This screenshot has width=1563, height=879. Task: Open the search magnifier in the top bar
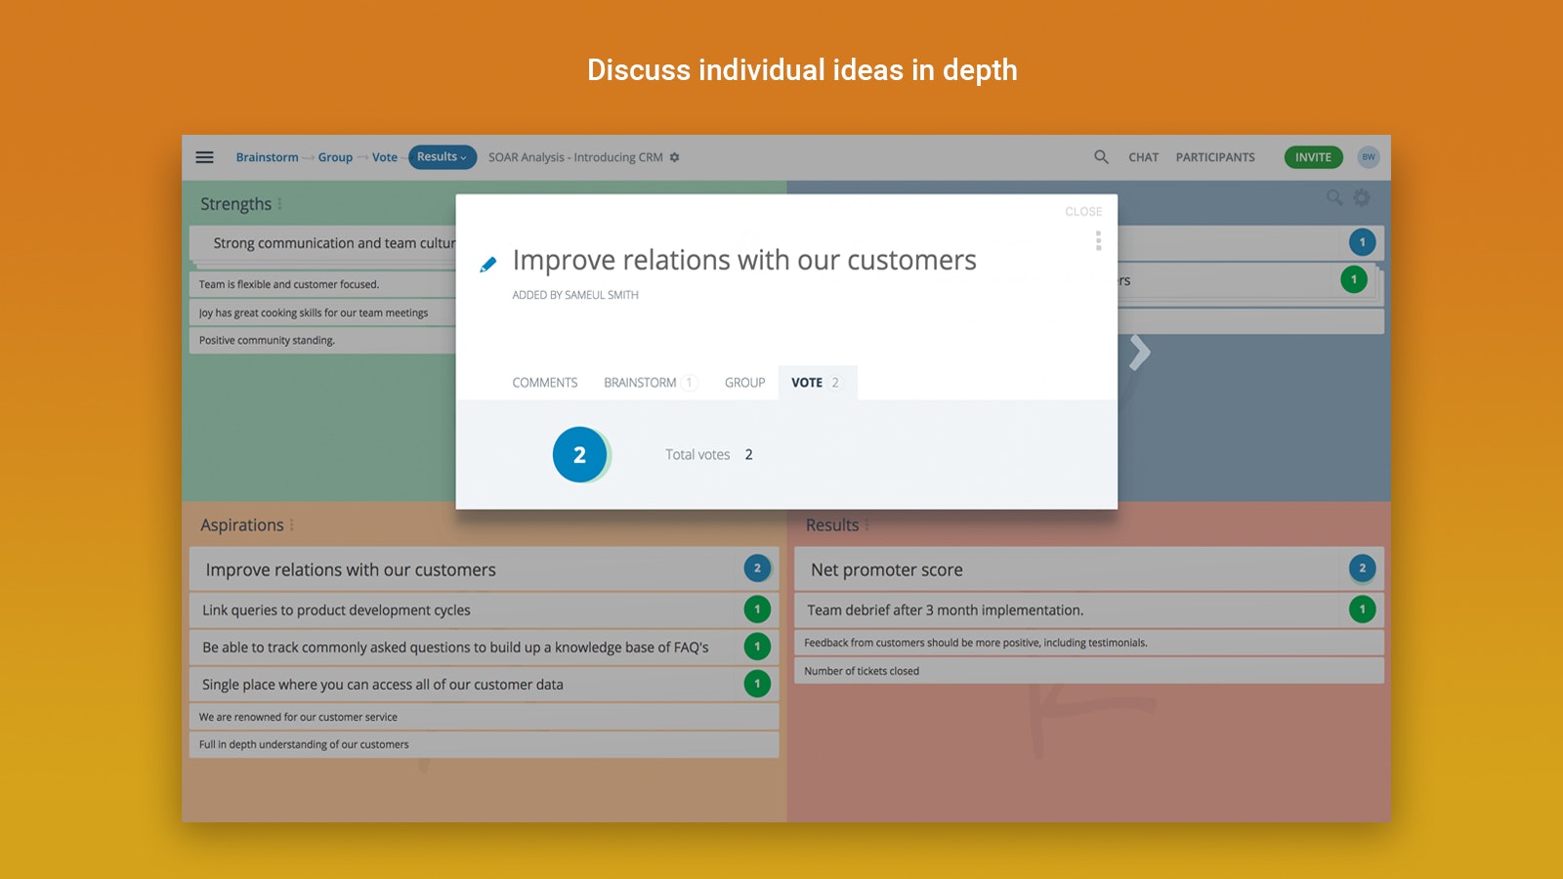[x=1101, y=157]
